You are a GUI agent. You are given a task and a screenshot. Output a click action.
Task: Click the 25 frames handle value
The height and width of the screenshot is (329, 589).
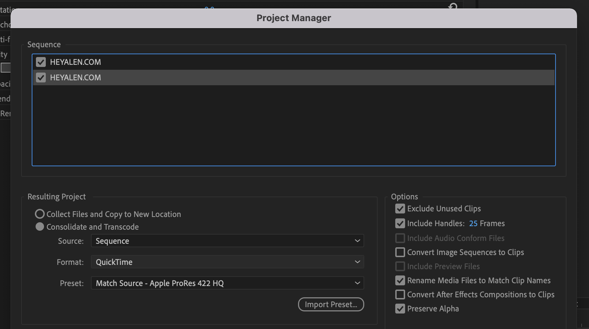pos(473,224)
